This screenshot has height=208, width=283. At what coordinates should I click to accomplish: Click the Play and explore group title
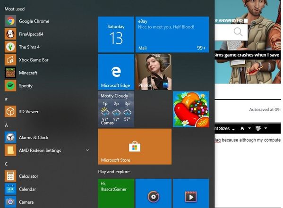[114, 172]
